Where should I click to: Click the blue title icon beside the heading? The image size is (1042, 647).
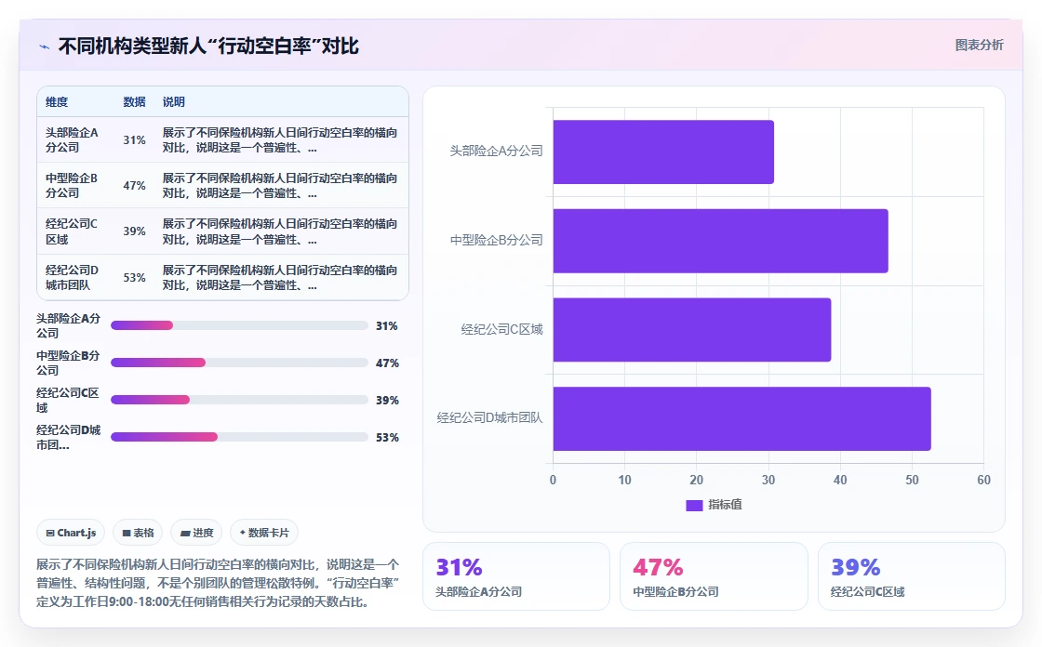pos(45,46)
